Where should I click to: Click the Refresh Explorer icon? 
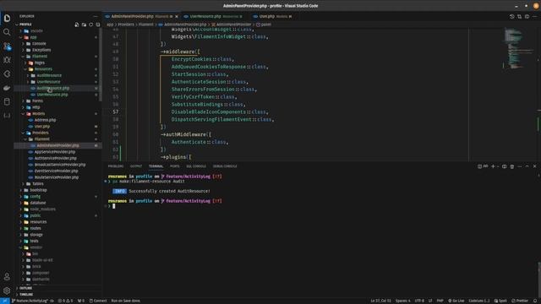[x=91, y=24]
